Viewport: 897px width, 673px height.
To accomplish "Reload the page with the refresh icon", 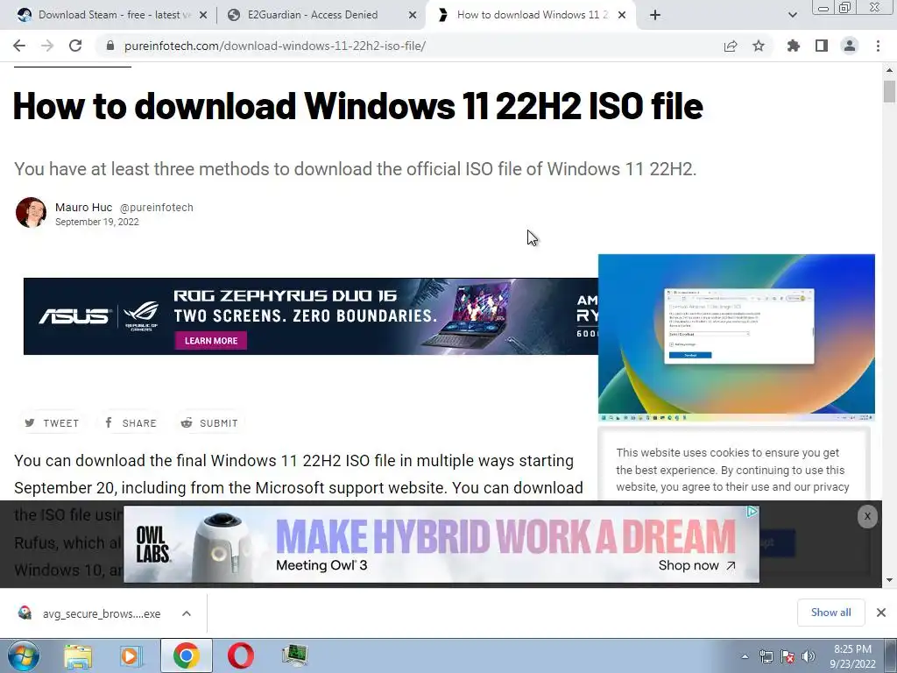I will tap(75, 46).
